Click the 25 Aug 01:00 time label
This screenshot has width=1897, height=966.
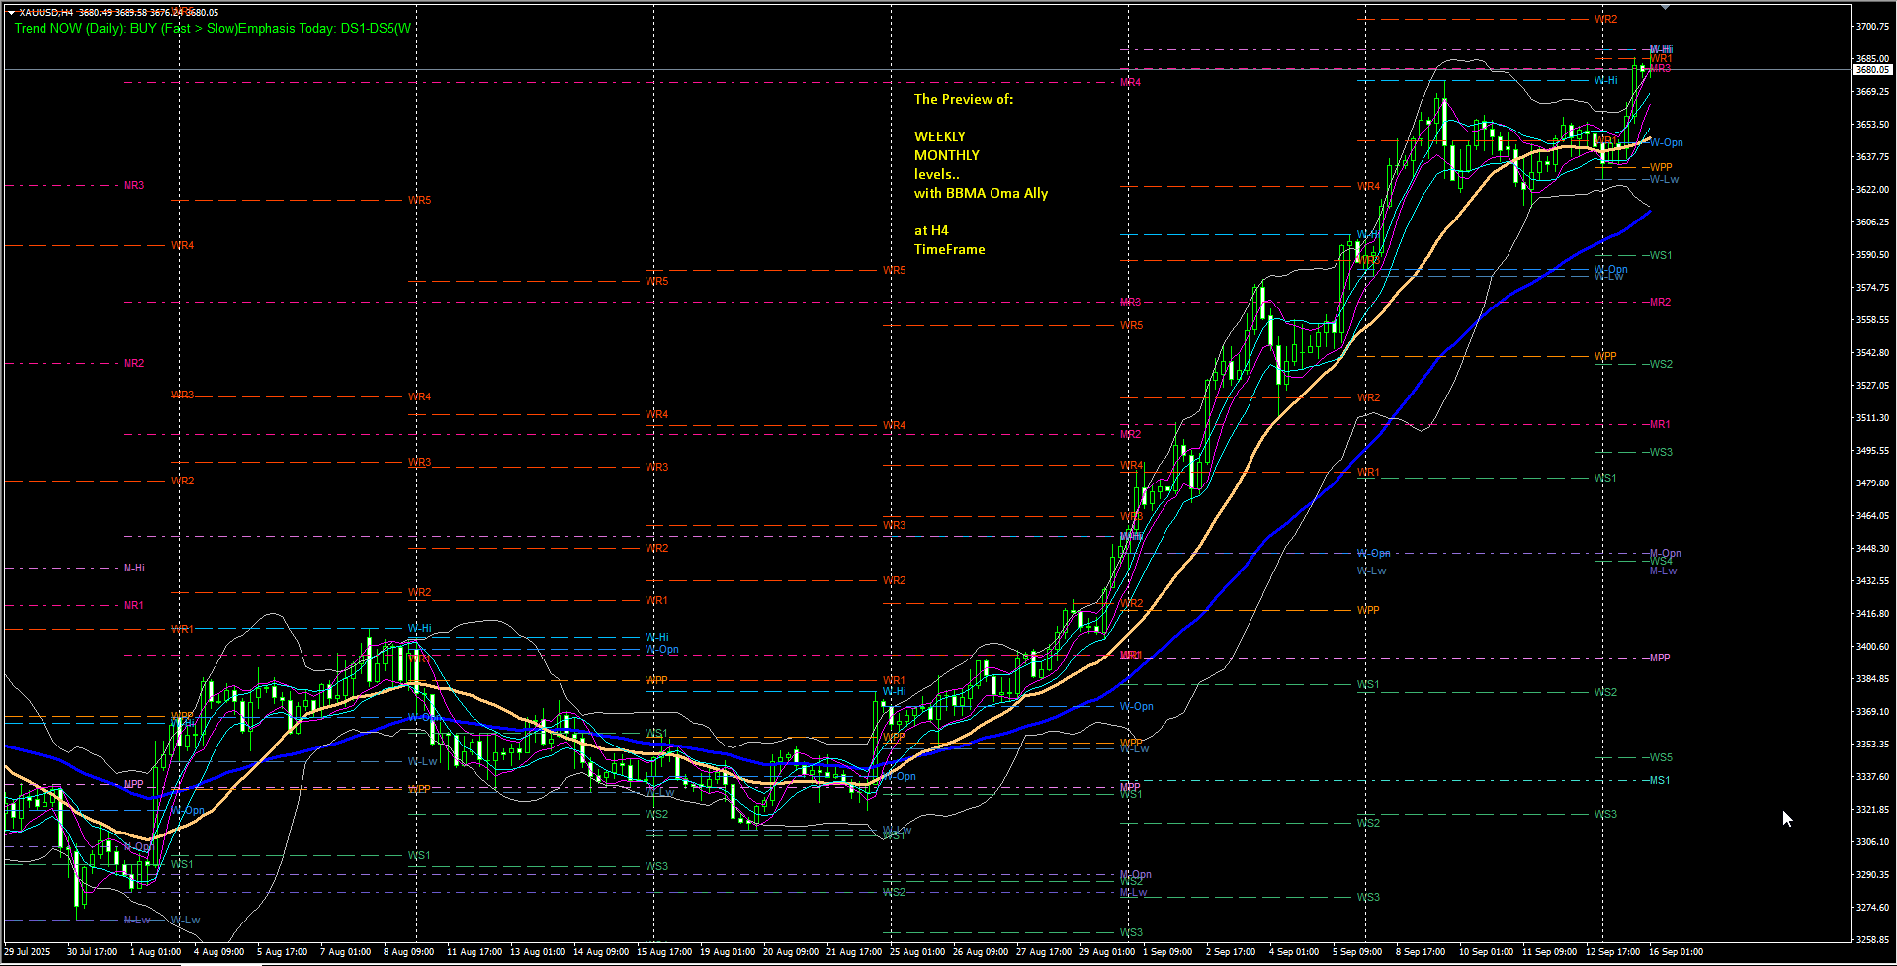[x=916, y=952]
